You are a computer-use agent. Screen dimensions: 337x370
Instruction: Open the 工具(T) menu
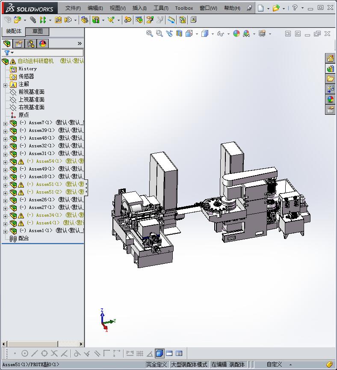[161, 8]
